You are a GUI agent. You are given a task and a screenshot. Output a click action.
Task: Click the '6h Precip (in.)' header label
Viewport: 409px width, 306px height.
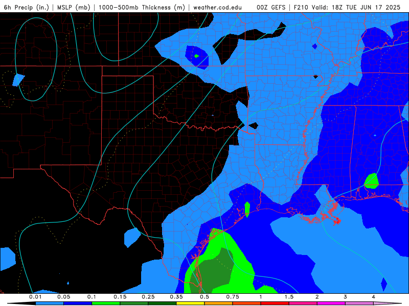tap(27, 7)
